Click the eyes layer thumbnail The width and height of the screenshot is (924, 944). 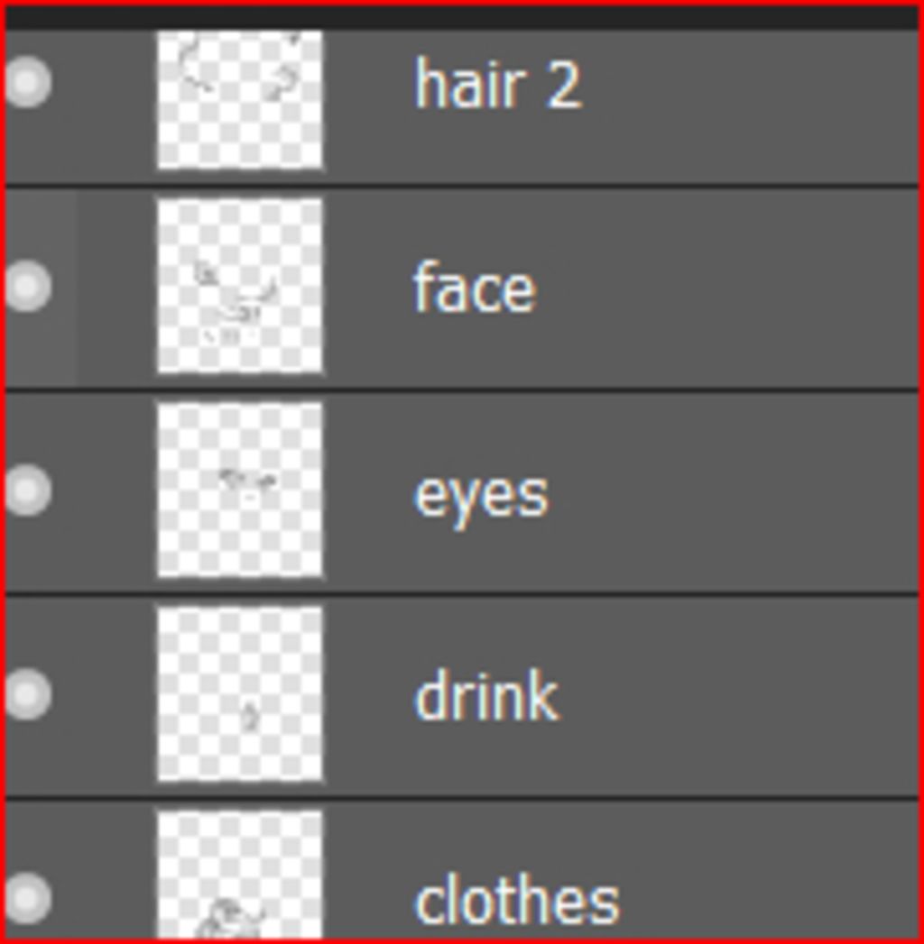click(x=240, y=490)
